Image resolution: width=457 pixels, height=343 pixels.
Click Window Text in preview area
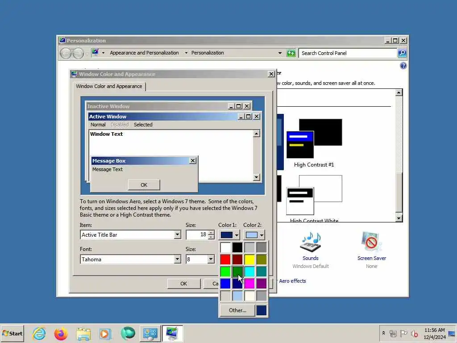click(106, 134)
